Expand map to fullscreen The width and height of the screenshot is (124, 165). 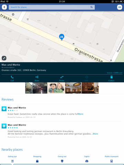click(x=4, y=58)
